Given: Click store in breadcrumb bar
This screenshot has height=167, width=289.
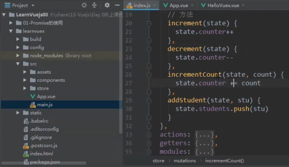Looking at the screenshot, I should pos(159,161).
